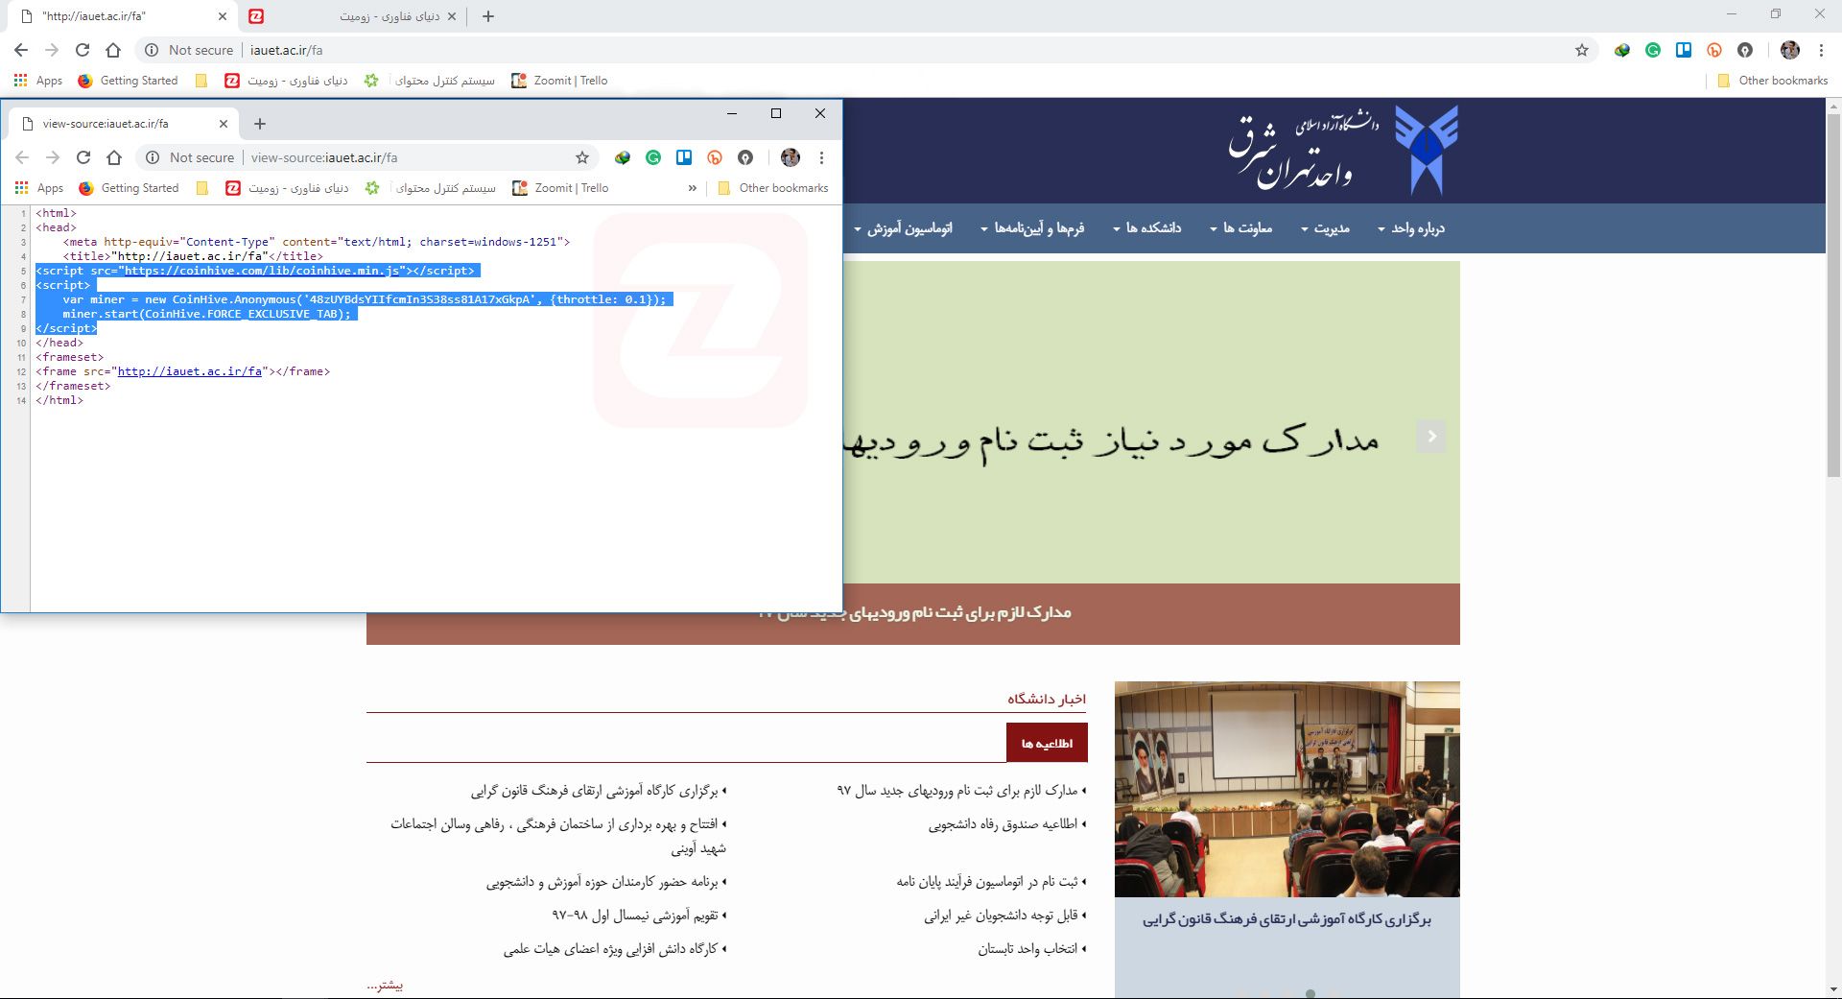Reload the view-source window
Screen dimensions: 1842x999
(83, 157)
